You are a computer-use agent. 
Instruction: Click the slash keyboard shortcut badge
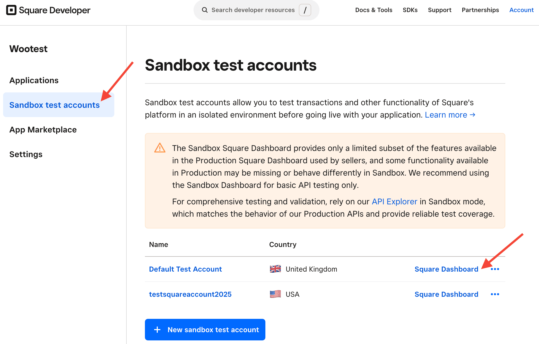pos(305,10)
